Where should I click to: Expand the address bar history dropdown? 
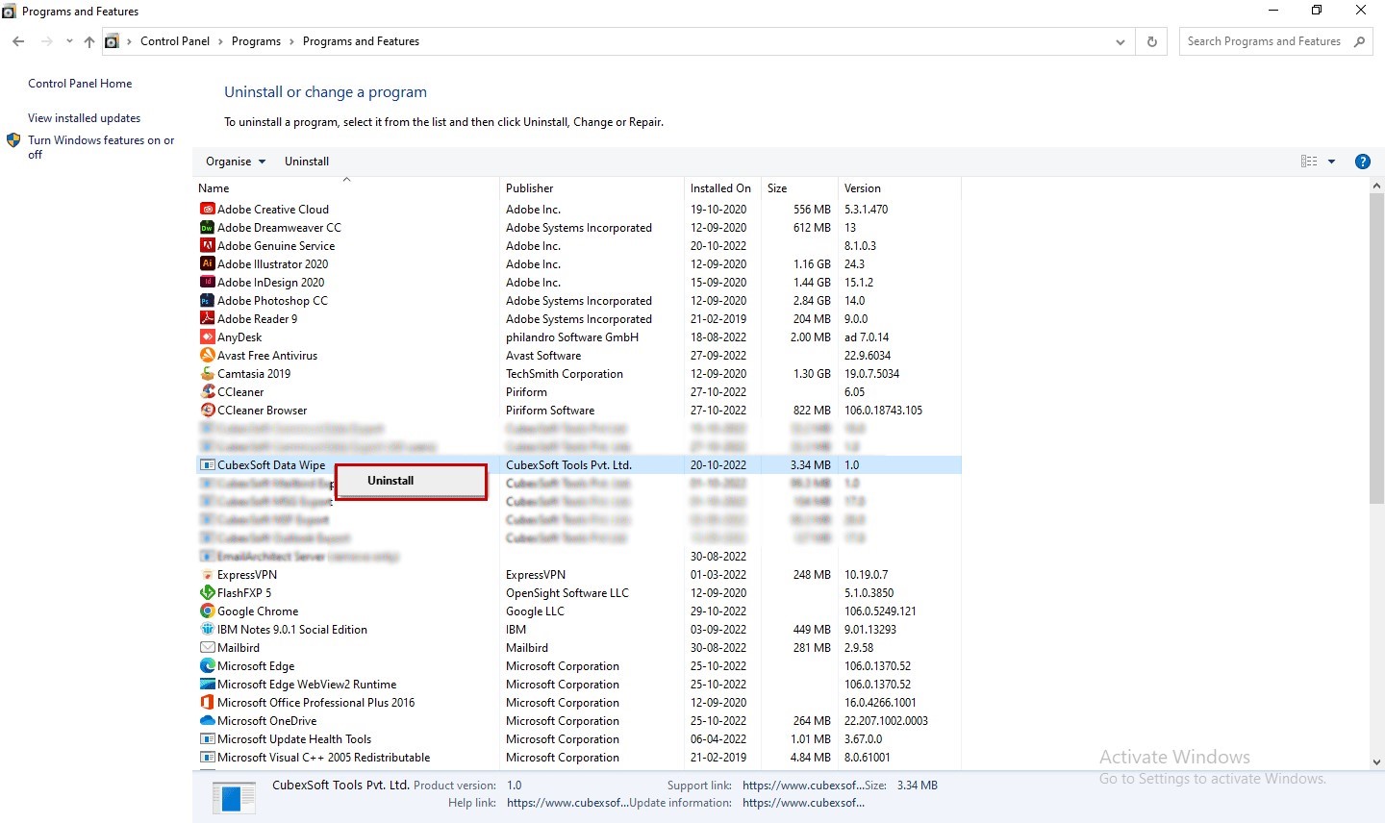[1120, 41]
